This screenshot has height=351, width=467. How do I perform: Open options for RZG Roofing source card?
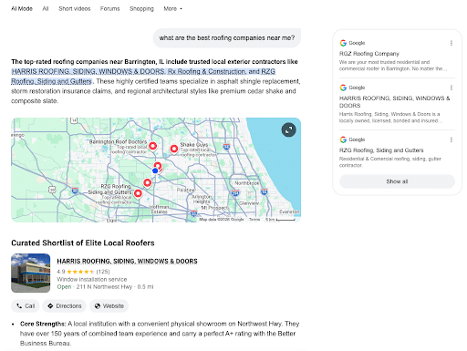click(451, 139)
